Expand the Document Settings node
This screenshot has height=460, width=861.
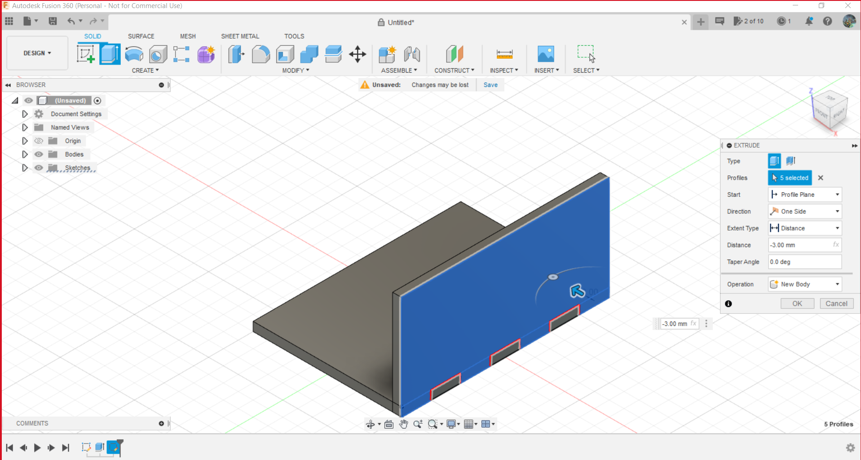click(x=25, y=114)
